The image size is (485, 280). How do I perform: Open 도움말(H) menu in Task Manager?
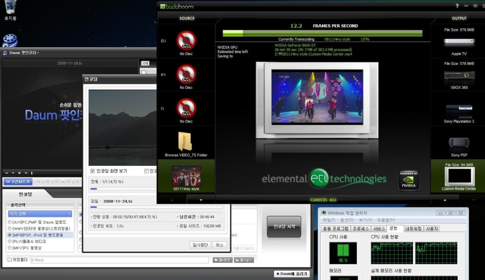pos(386,220)
